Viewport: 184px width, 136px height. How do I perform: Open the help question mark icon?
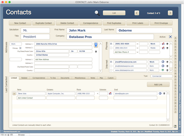coord(175,126)
